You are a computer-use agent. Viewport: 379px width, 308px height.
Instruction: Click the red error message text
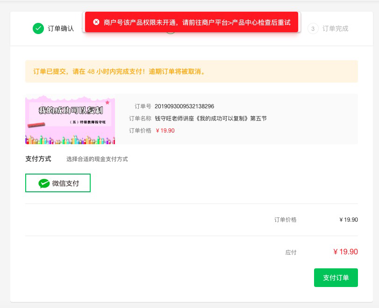[x=197, y=22]
